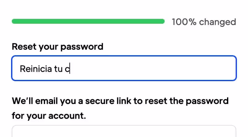Image resolution: width=248 pixels, height=137 pixels.
Task: Click the middle of the green progress bar
Action: pyautogui.click(x=88, y=21)
